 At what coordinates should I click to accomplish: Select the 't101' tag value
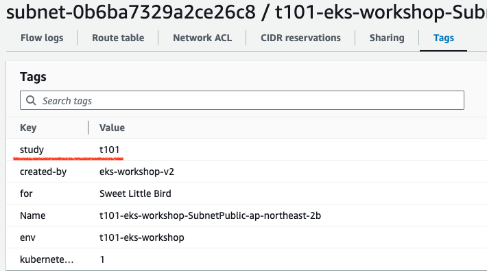[109, 150]
